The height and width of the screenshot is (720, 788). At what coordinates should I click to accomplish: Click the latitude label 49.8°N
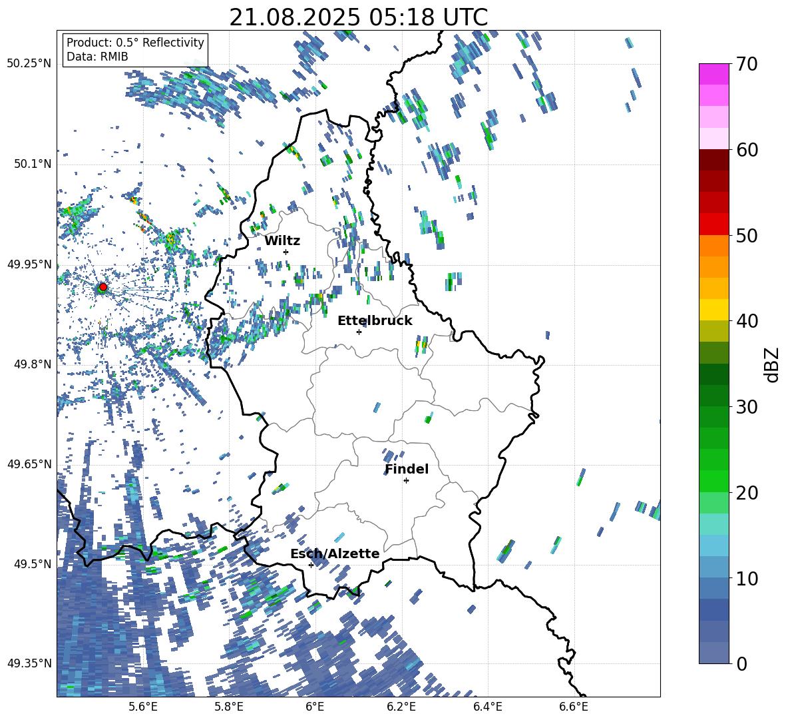32,364
